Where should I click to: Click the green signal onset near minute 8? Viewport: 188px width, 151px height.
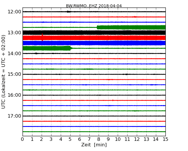tap(98, 28)
